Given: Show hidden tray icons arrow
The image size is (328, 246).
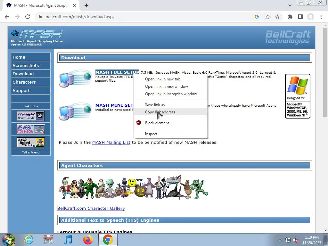Looking at the screenshot, I should [x=280, y=240].
